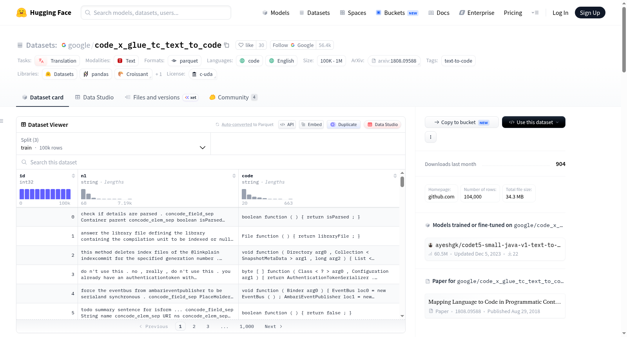Duplicate the dataset viewer
Screen dimensions: 627x337
pyautogui.click(x=343, y=124)
